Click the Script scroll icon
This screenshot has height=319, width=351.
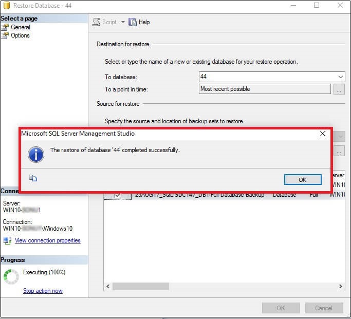(x=96, y=22)
